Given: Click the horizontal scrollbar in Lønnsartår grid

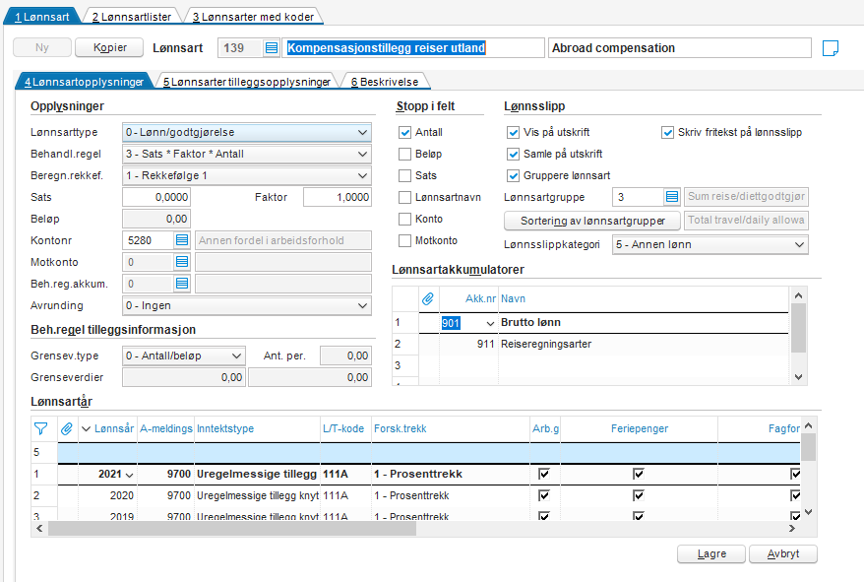Looking at the screenshot, I should point(295,529).
